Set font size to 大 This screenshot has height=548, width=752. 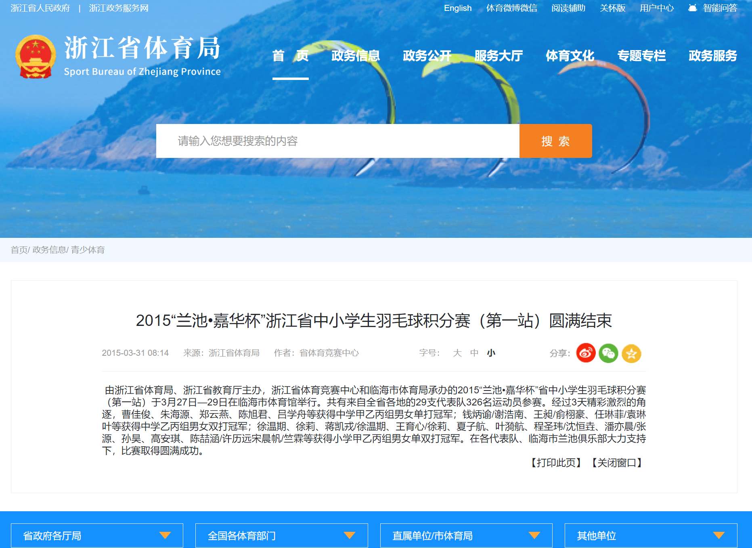457,353
